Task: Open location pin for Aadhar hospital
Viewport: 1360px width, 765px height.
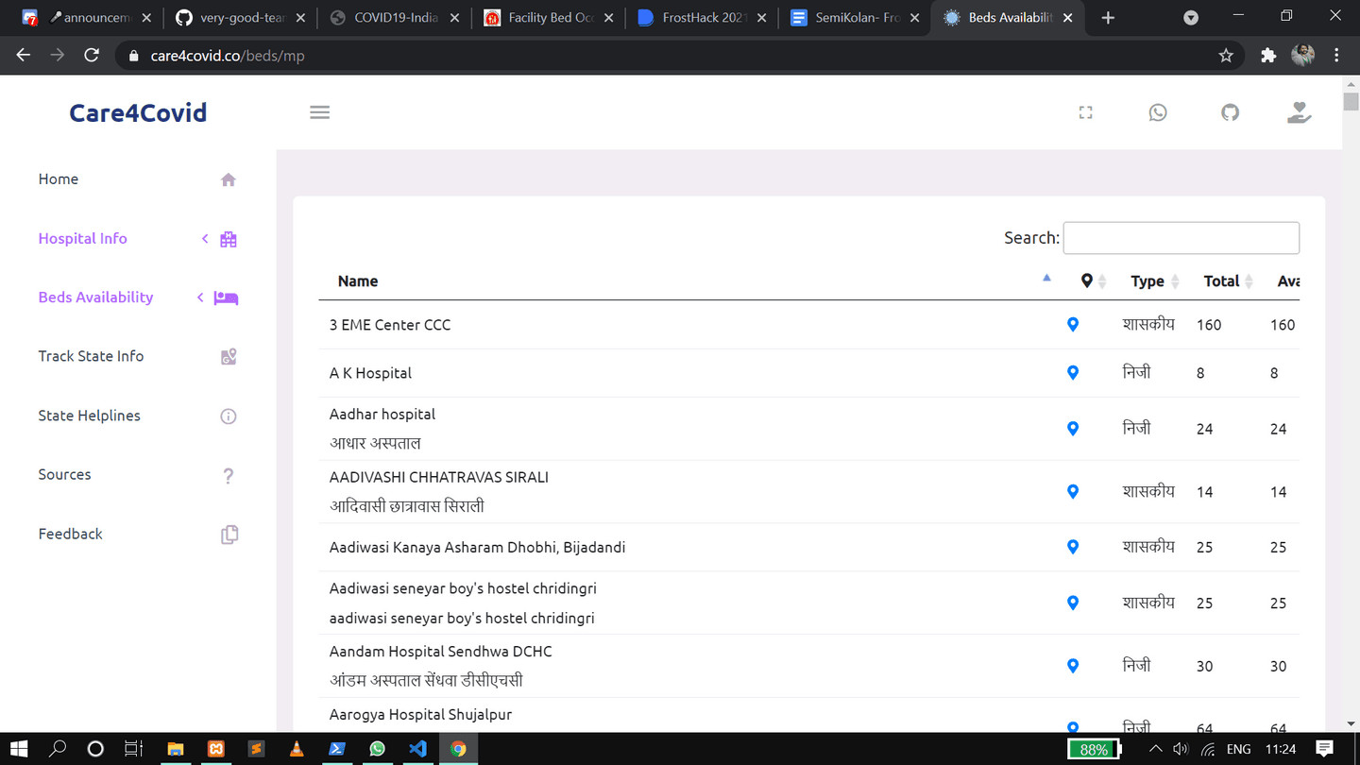Action: tap(1073, 428)
